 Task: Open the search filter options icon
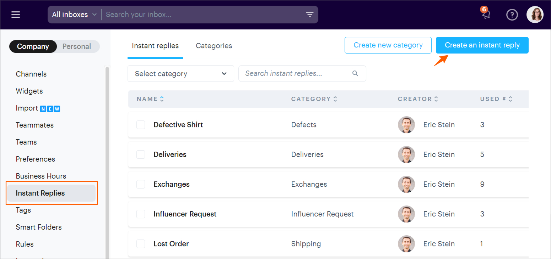click(310, 15)
